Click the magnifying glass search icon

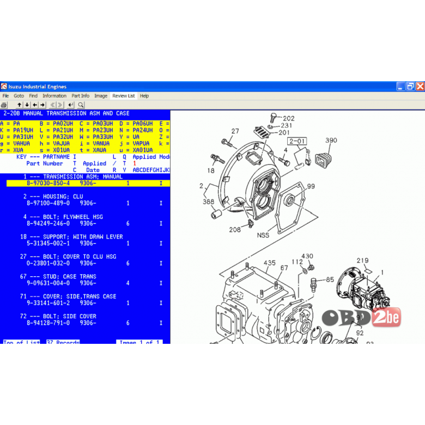point(81,105)
